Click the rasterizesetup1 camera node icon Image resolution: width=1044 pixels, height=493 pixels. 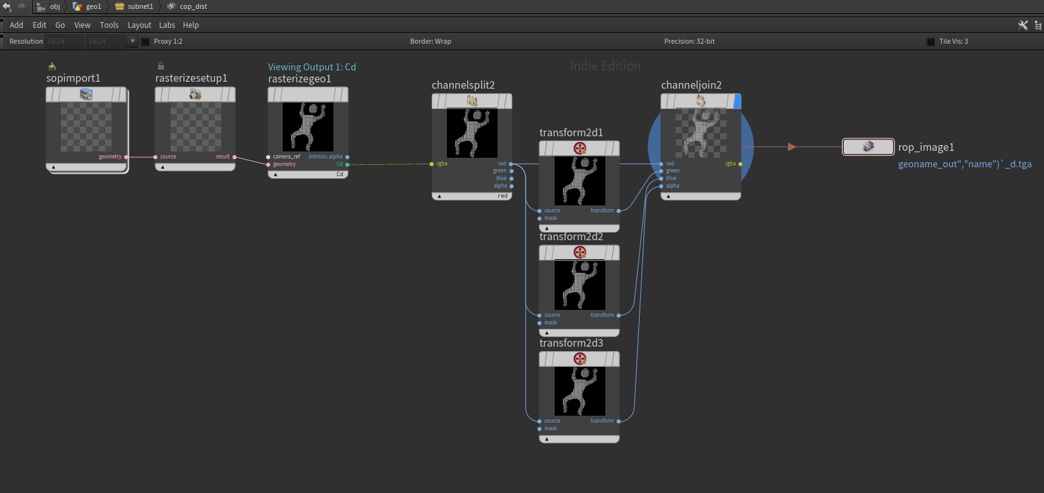click(195, 94)
